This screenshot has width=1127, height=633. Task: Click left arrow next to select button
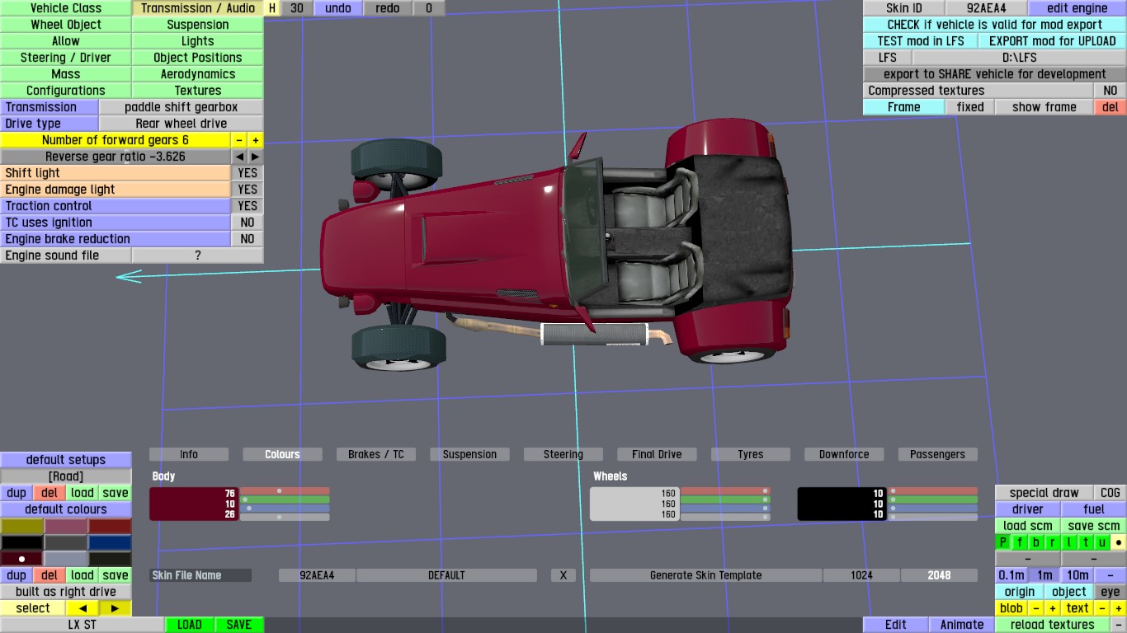(x=83, y=608)
